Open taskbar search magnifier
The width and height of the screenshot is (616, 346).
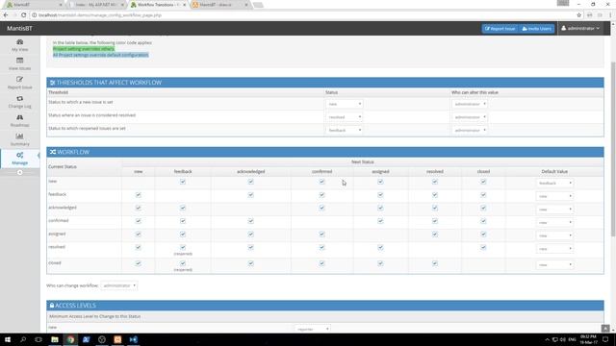pos(23,339)
